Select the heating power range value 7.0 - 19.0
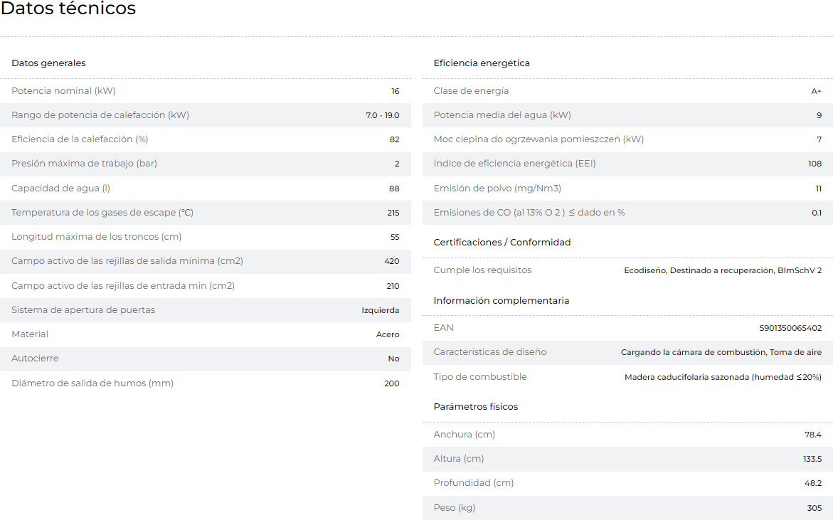 [383, 115]
